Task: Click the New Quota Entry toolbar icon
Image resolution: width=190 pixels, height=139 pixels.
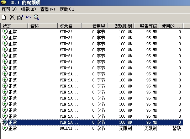Action: pyautogui.click(x=4, y=17)
